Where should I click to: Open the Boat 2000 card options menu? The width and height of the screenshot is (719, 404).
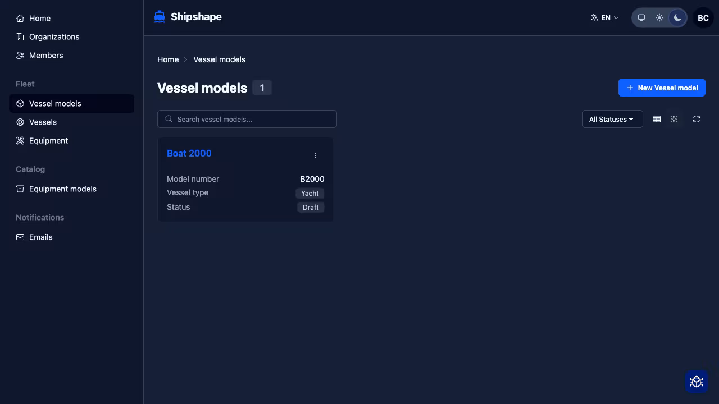[x=315, y=155]
